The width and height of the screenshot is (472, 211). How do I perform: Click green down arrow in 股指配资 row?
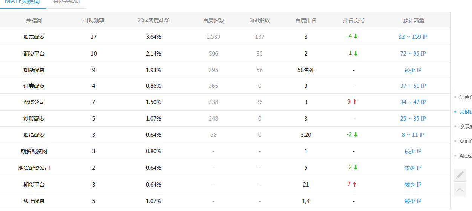[356, 135]
